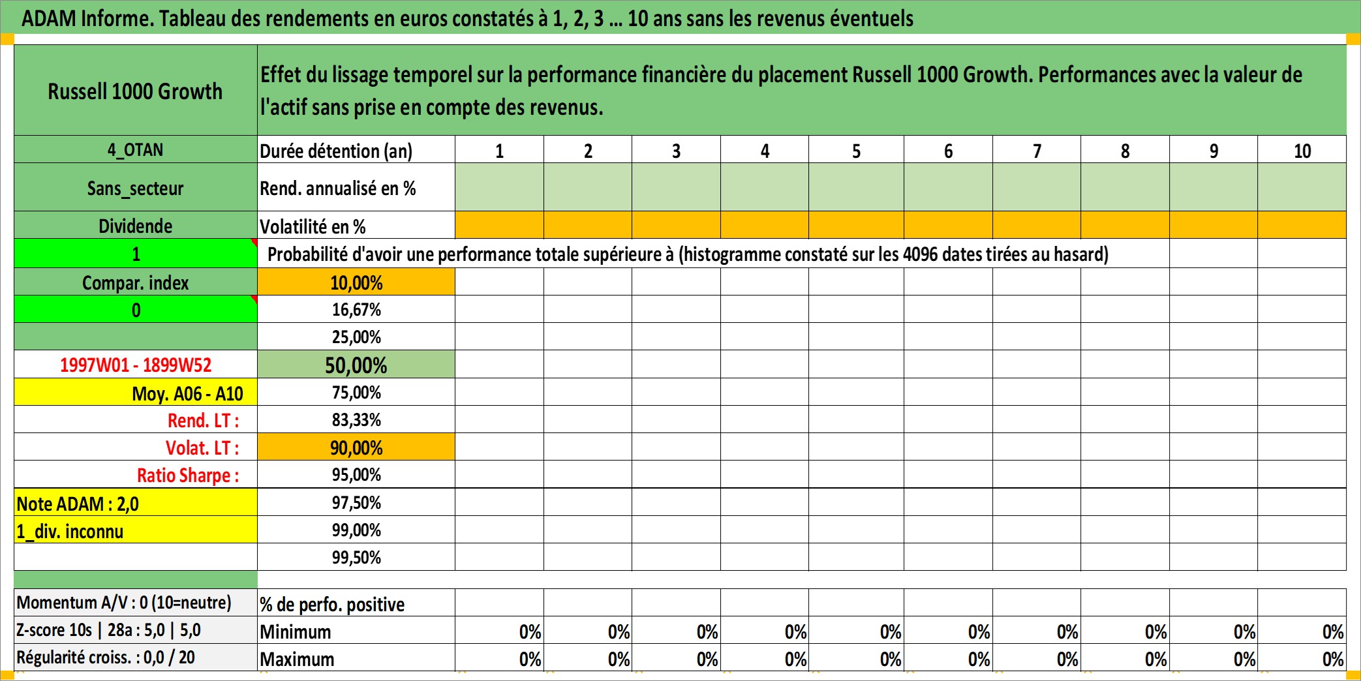Select the Minimum 0% cell under year 5
This screenshot has height=681, width=1361.
[x=857, y=631]
